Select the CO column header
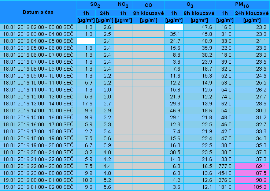The image size is (270, 191). [149, 5]
